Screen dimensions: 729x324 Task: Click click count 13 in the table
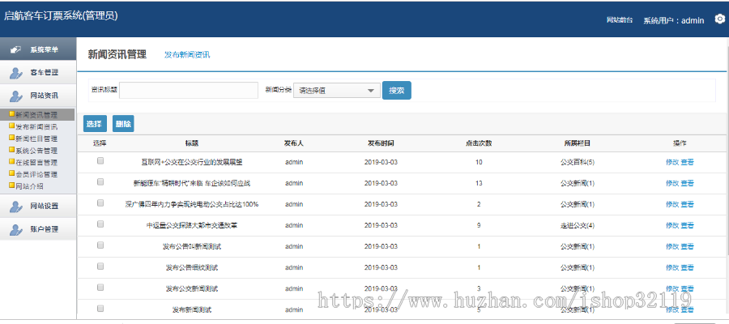pos(479,183)
